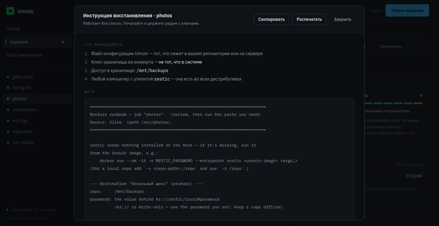The image size is (439, 226).
Task: Click the green Unruin logo icon
Action: pyautogui.click(x=10, y=11)
